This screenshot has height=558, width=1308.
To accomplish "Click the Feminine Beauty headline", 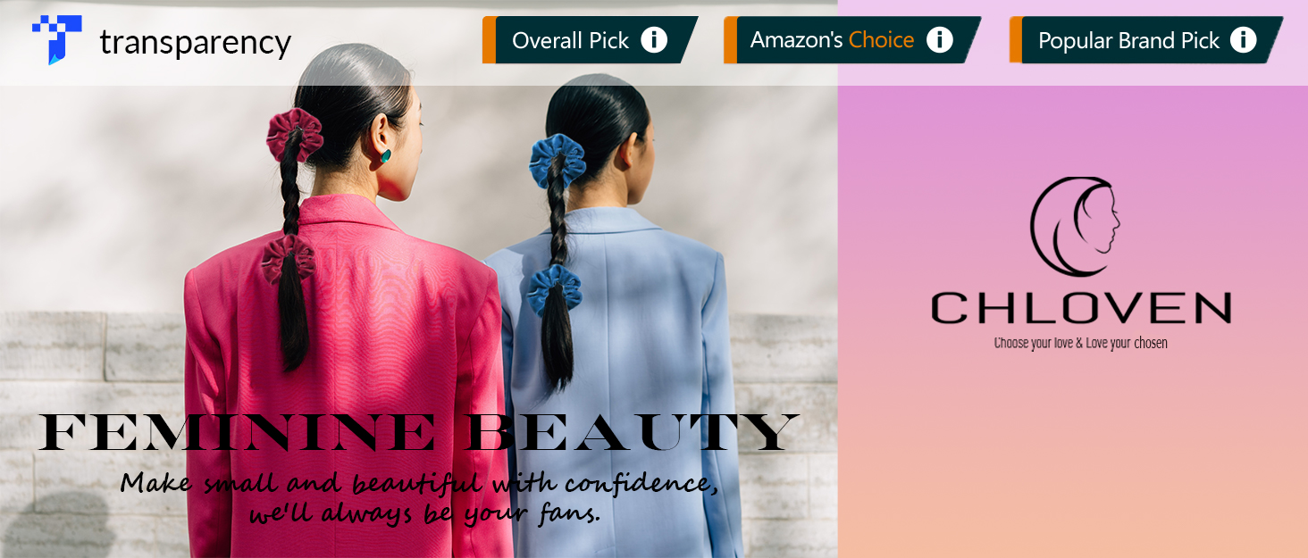I will point(418,432).
